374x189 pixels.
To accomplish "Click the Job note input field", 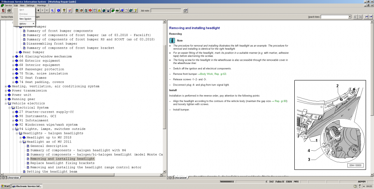I will pos(166,10).
